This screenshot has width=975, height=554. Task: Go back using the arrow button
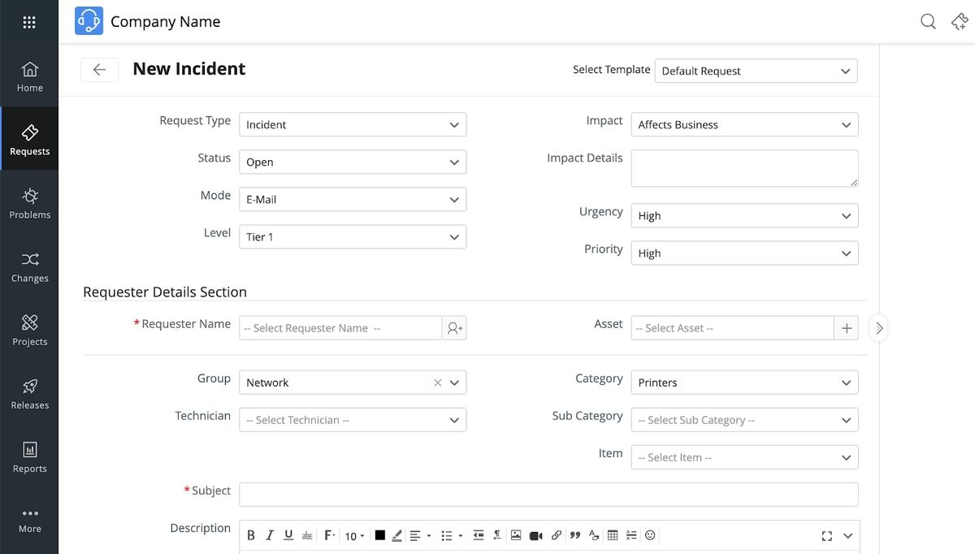pyautogui.click(x=99, y=70)
